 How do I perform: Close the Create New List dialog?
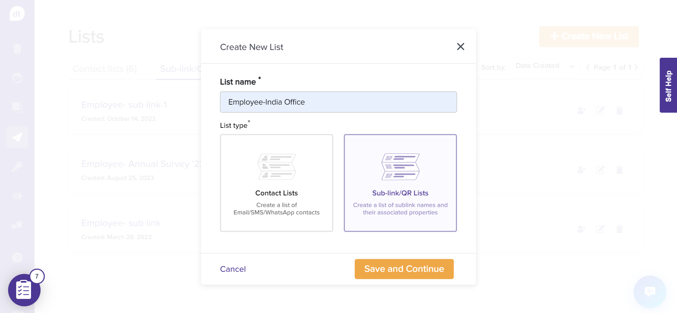point(460,47)
